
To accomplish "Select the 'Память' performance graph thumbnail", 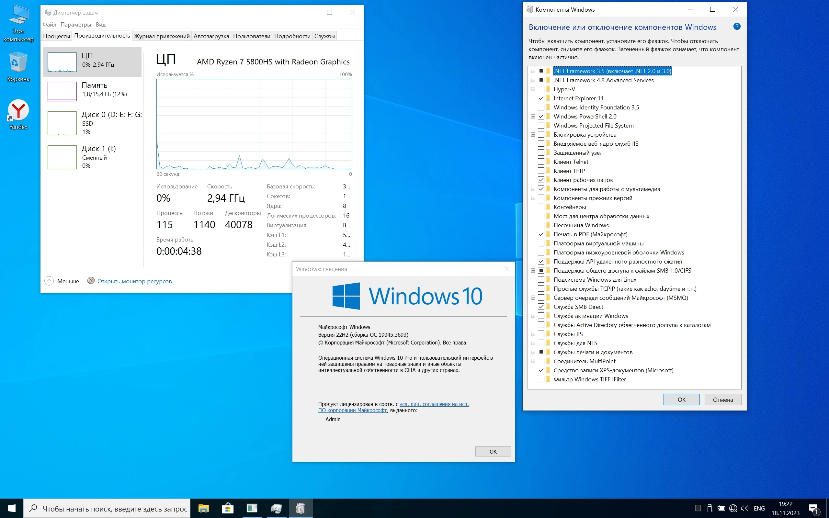I will click(x=62, y=91).
